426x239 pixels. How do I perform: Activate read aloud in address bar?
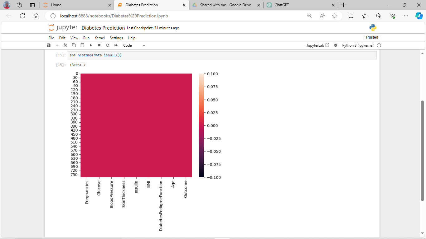pos(322,16)
